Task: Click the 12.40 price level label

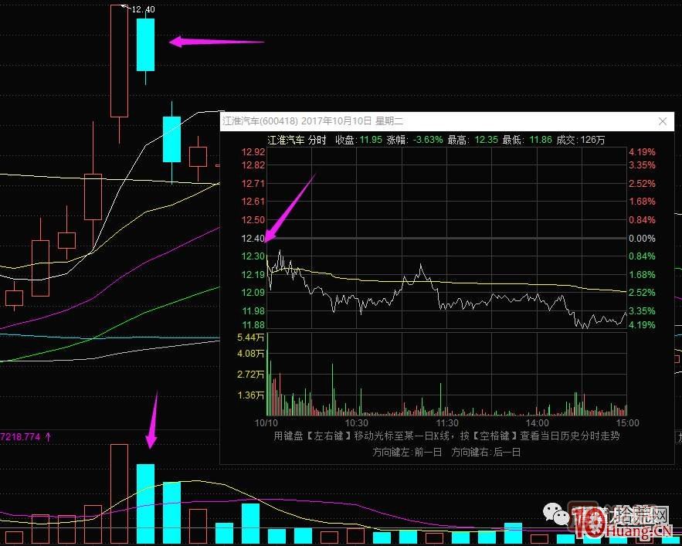Action: 253,239
